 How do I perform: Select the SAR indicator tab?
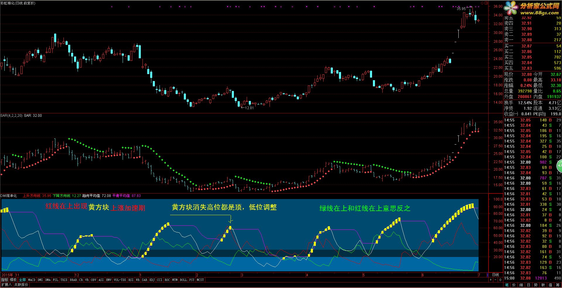(145, 280)
